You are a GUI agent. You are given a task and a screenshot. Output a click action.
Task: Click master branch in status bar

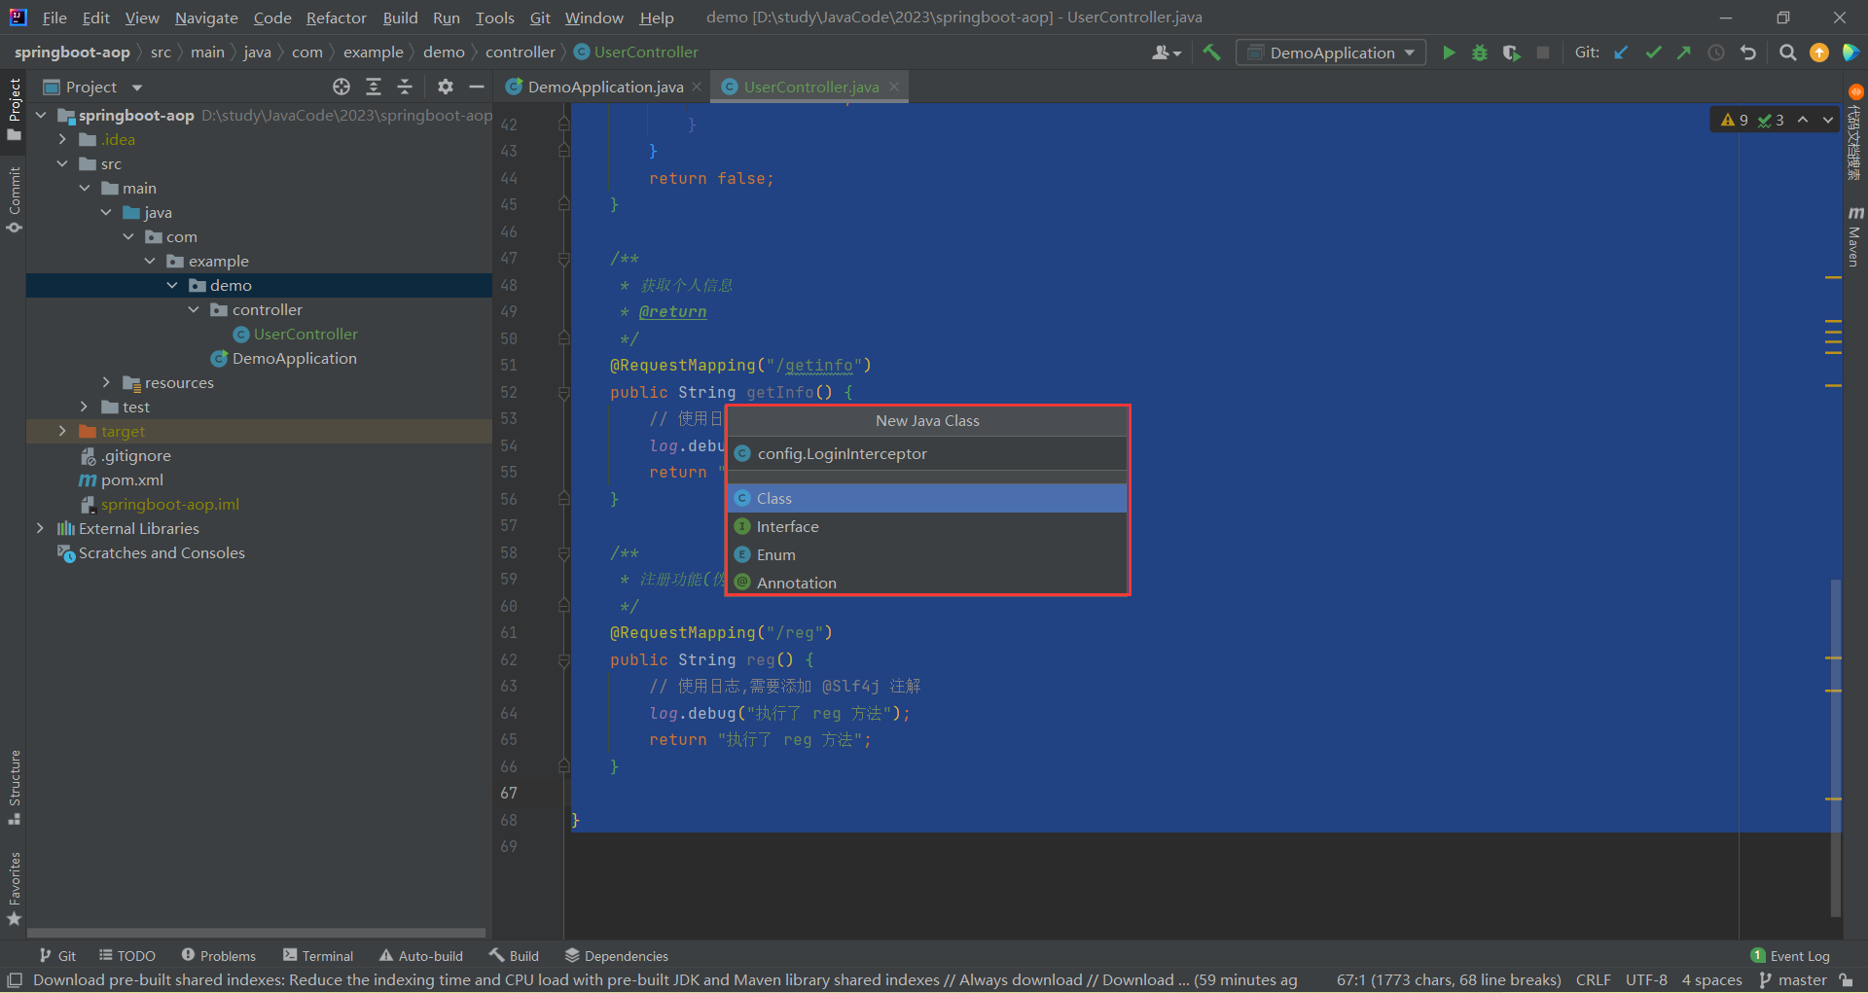tap(1793, 980)
